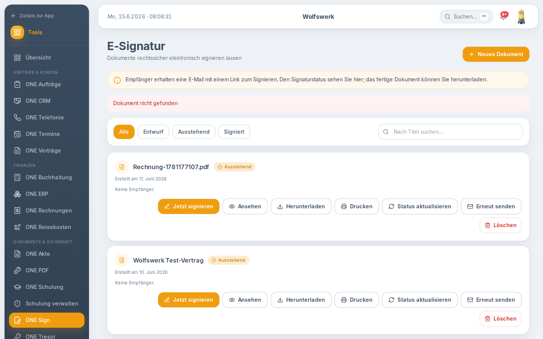The image size is (543, 339).
Task: Open notifications bell with 9+ badge
Action: (503, 16)
